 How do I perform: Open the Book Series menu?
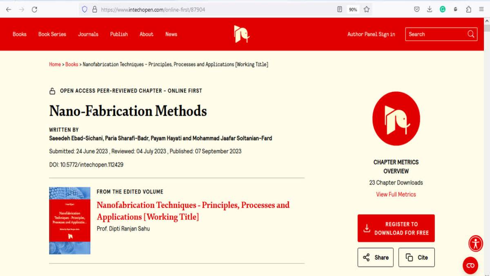(52, 34)
